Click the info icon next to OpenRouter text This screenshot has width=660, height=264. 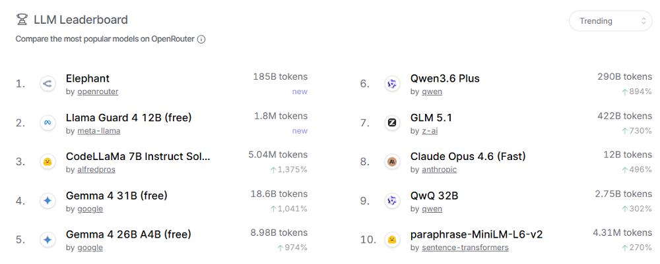tap(201, 40)
